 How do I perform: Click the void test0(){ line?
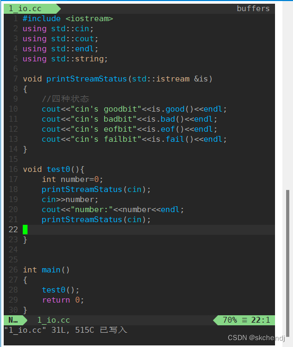[x=53, y=169]
